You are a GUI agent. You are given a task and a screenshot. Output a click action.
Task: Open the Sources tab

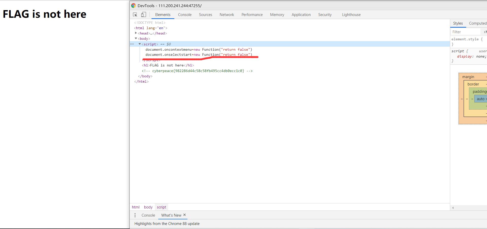206,15
